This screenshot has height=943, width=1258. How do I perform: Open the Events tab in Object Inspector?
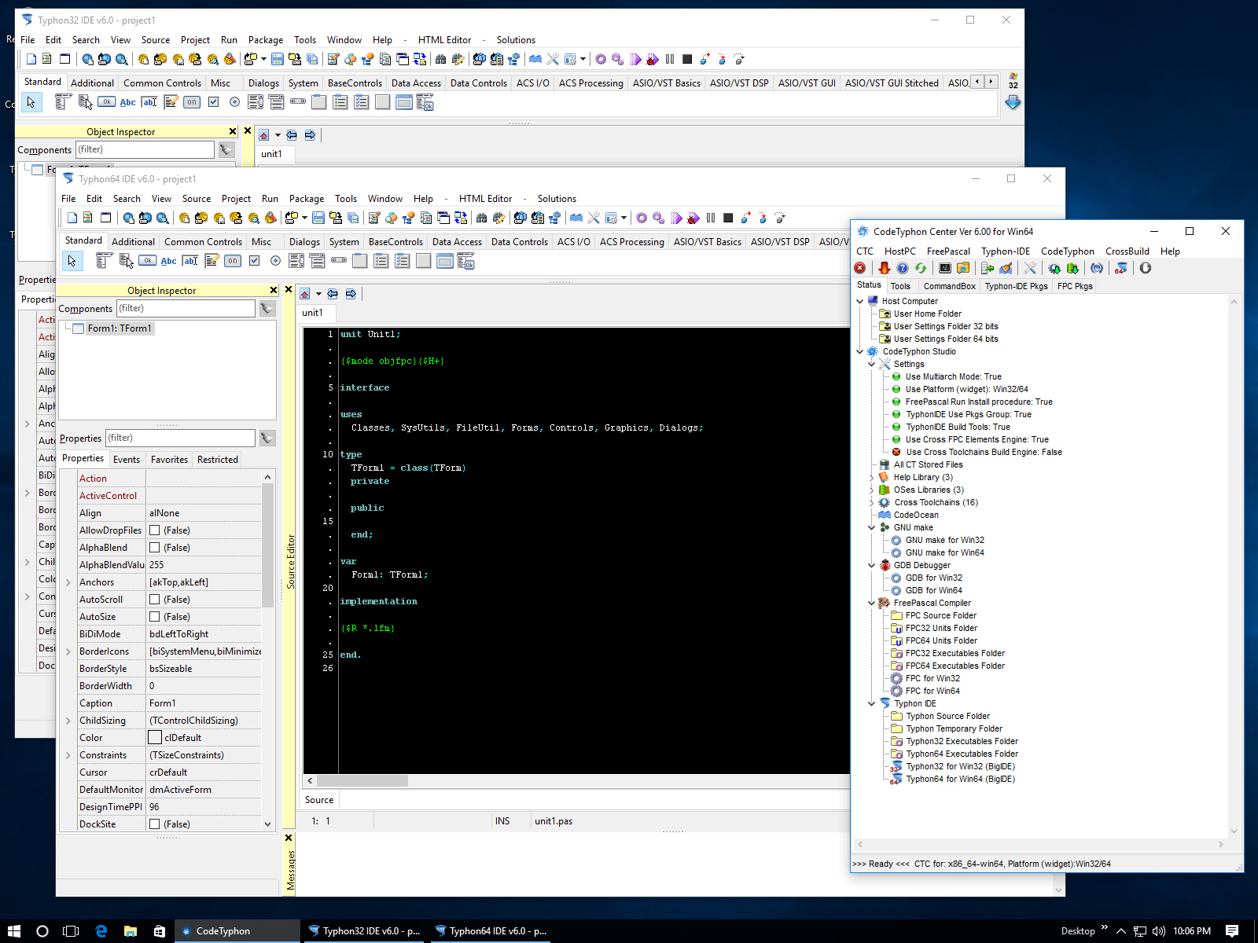tap(127, 460)
